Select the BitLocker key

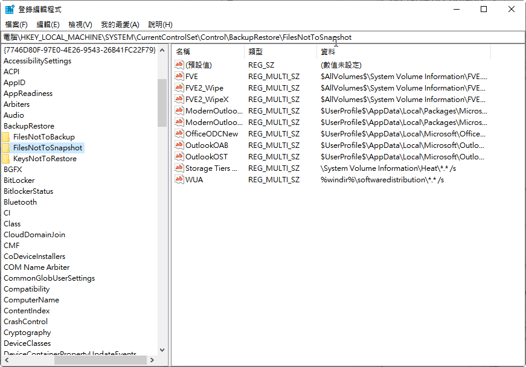19,180
